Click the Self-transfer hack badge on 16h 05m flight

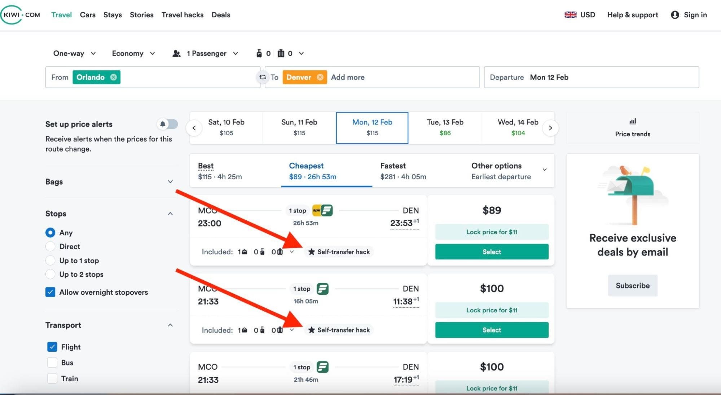tap(339, 330)
